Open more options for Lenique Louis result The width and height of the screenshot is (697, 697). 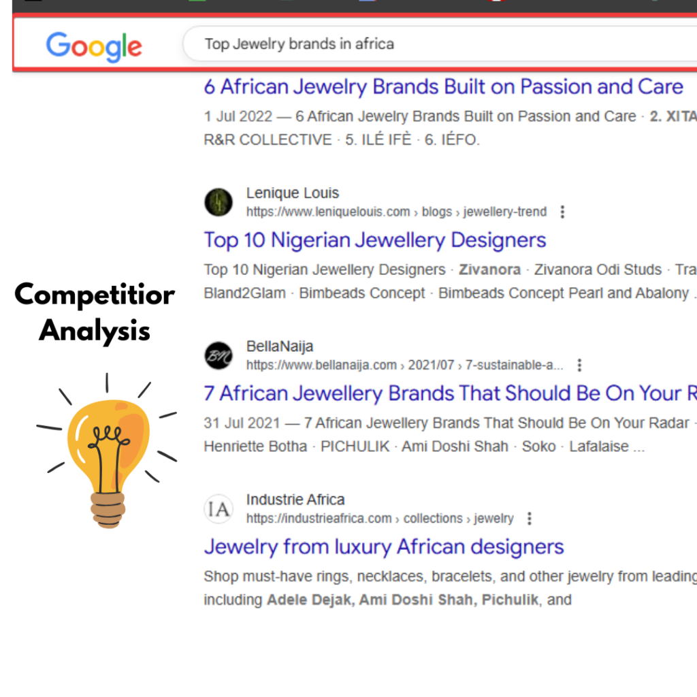click(x=562, y=212)
